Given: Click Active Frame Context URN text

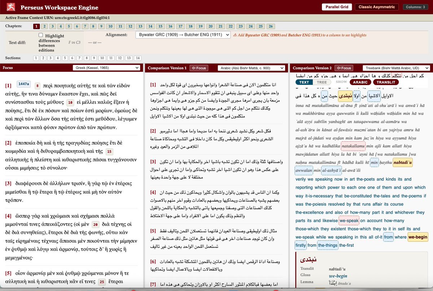Looking at the screenshot, I should coord(57,17).
